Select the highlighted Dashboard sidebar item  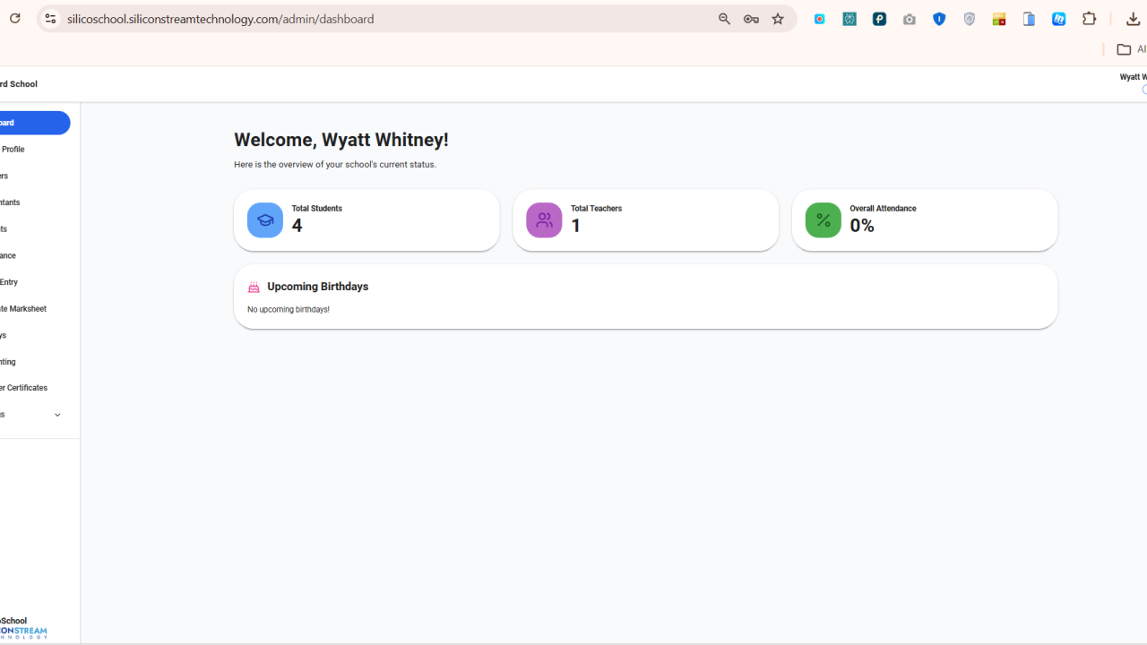(34, 123)
